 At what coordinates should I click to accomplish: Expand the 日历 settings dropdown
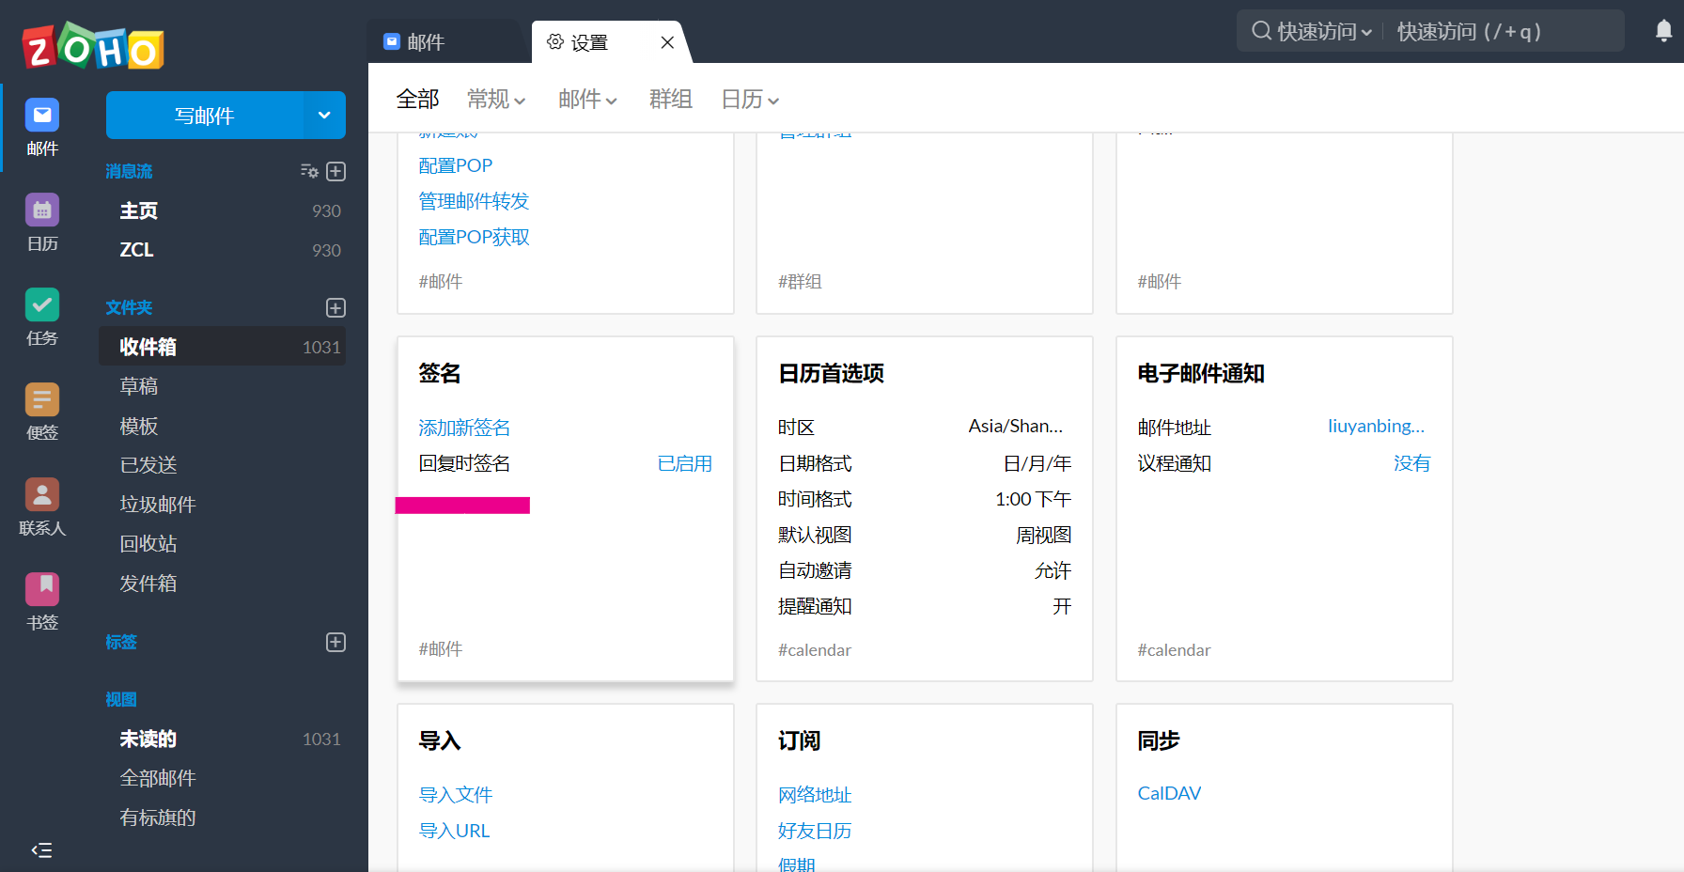(749, 100)
